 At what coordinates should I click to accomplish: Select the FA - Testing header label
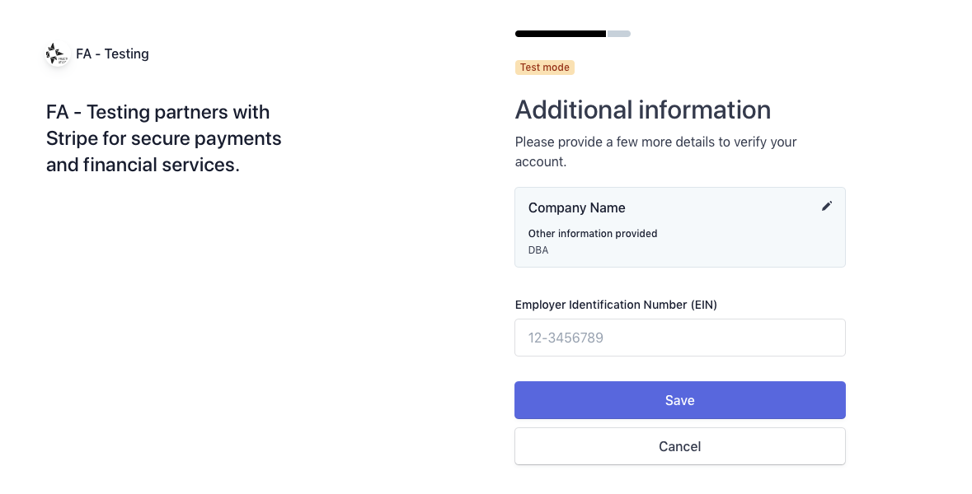tap(112, 54)
